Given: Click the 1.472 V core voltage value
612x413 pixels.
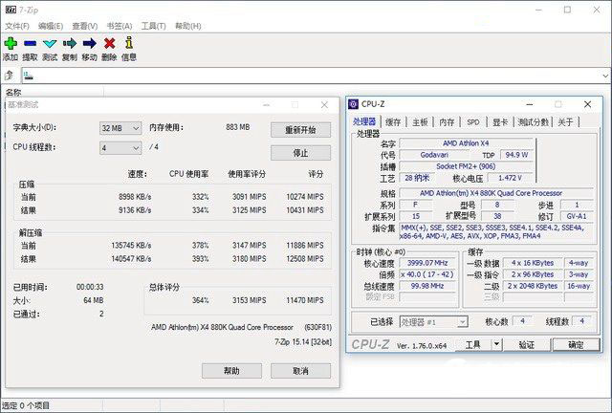Looking at the screenshot, I should click(x=510, y=178).
